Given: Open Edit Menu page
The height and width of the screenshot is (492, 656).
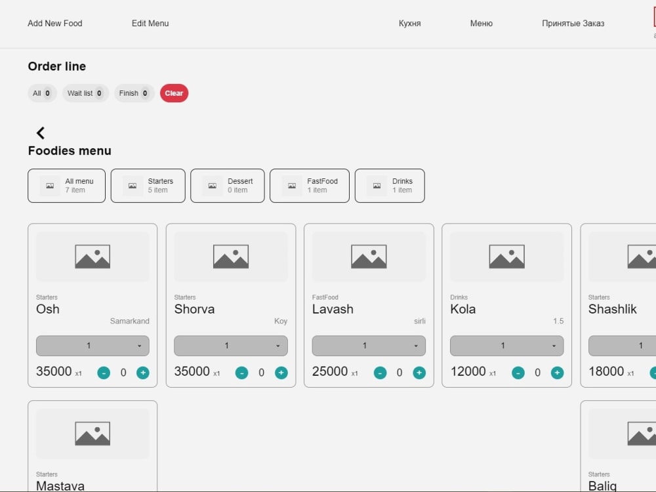Looking at the screenshot, I should click(x=150, y=24).
